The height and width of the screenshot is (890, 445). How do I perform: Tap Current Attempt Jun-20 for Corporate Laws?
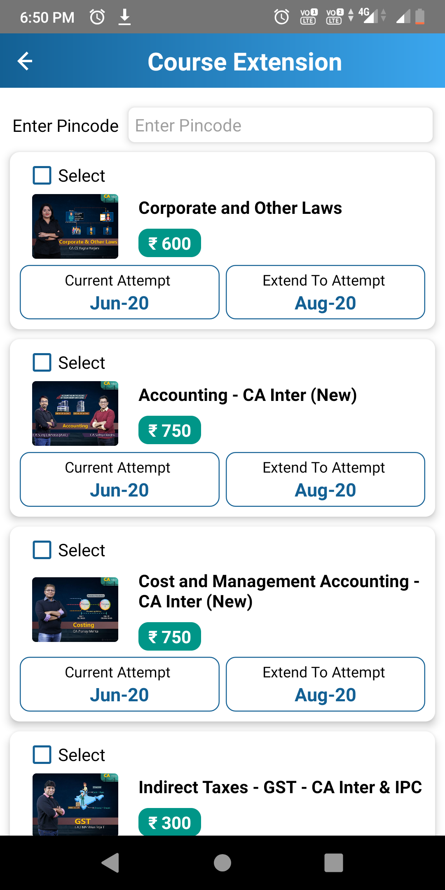tap(119, 292)
